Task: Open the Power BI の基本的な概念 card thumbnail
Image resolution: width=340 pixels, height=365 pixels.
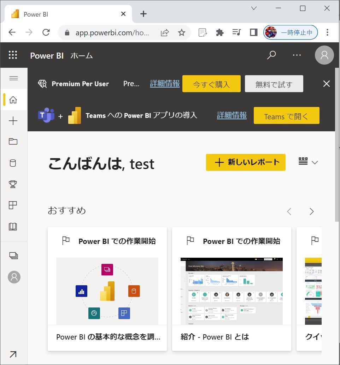Action: [107, 291]
